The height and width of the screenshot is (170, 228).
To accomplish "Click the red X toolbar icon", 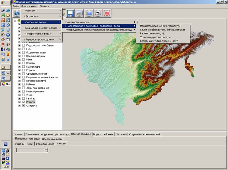I will click(x=107, y=14).
